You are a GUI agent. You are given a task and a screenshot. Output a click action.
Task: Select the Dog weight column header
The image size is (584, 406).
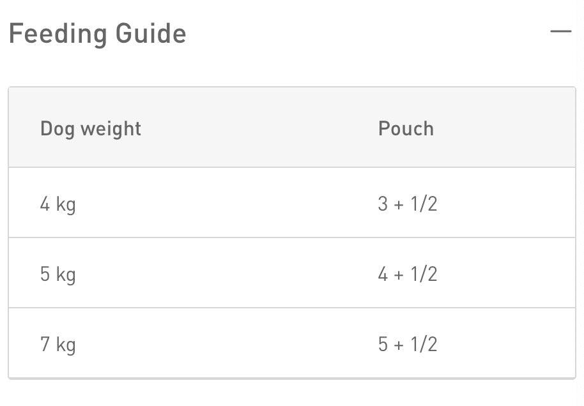click(x=91, y=129)
